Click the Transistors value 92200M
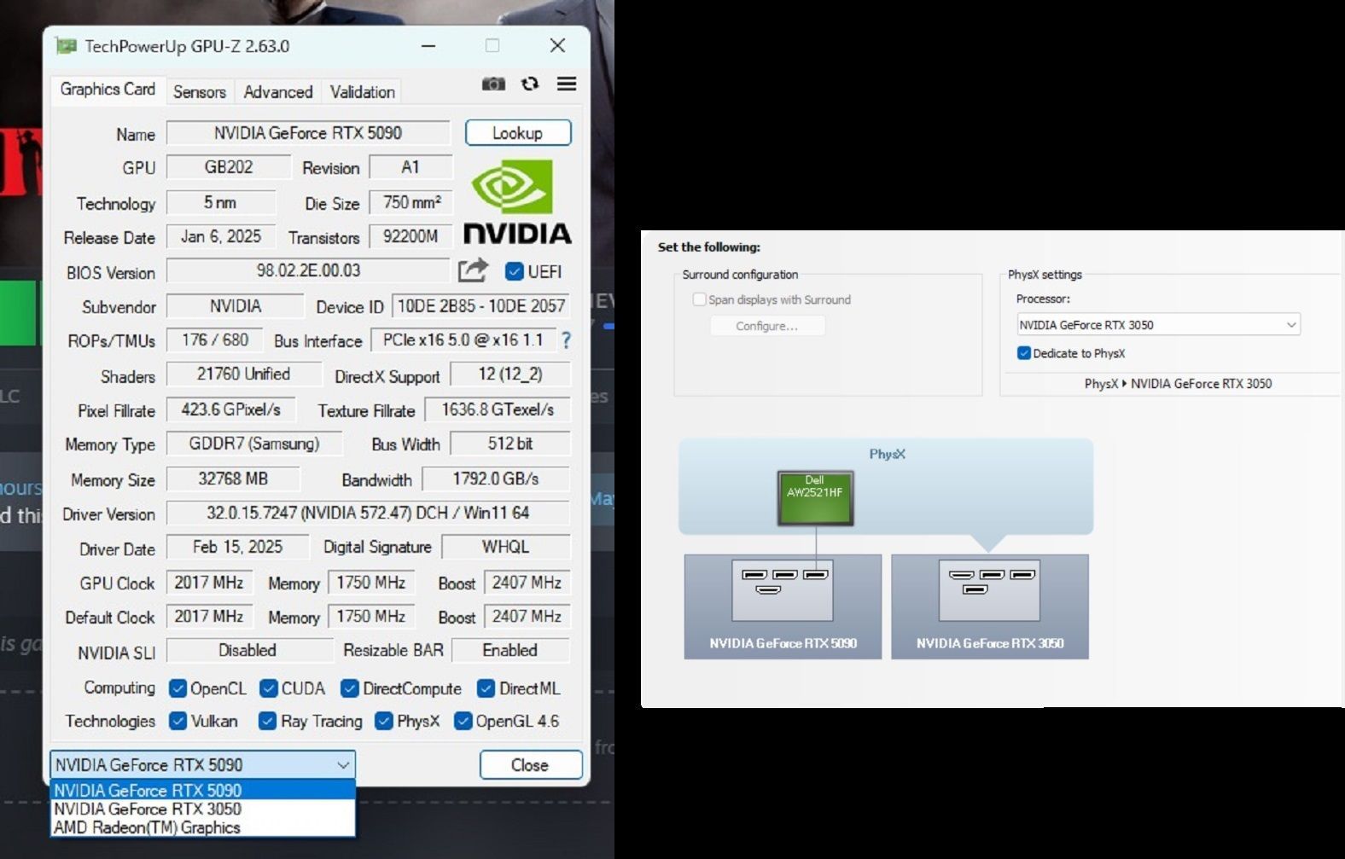1345x859 pixels. 410,236
